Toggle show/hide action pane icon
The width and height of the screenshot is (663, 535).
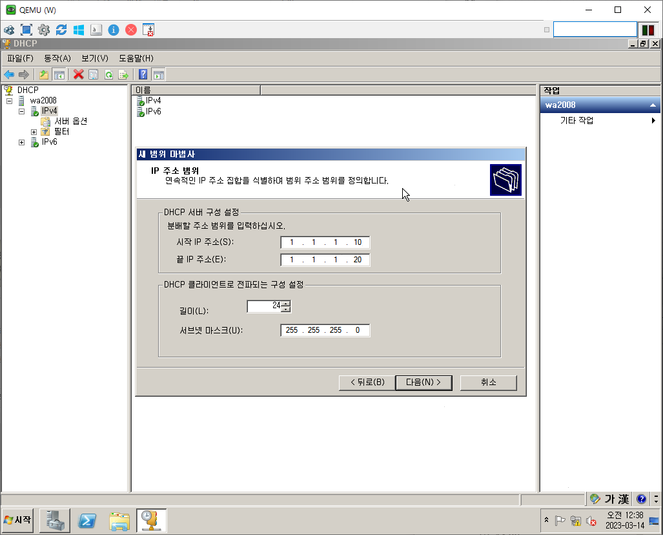click(159, 75)
